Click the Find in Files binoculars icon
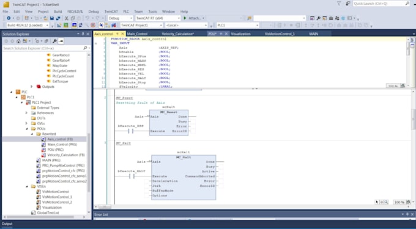 [x=249, y=18]
